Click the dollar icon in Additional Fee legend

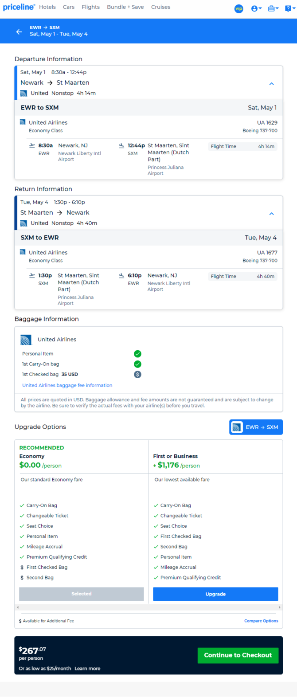pyautogui.click(x=20, y=621)
